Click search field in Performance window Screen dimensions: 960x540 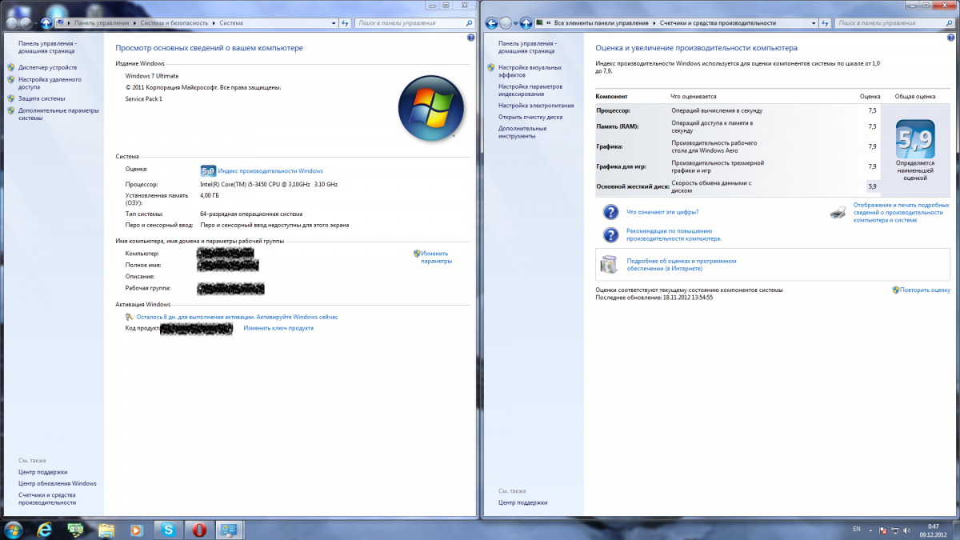(889, 23)
